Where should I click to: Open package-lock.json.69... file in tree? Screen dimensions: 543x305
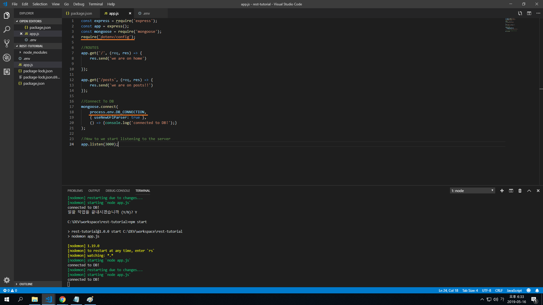[x=38, y=77]
